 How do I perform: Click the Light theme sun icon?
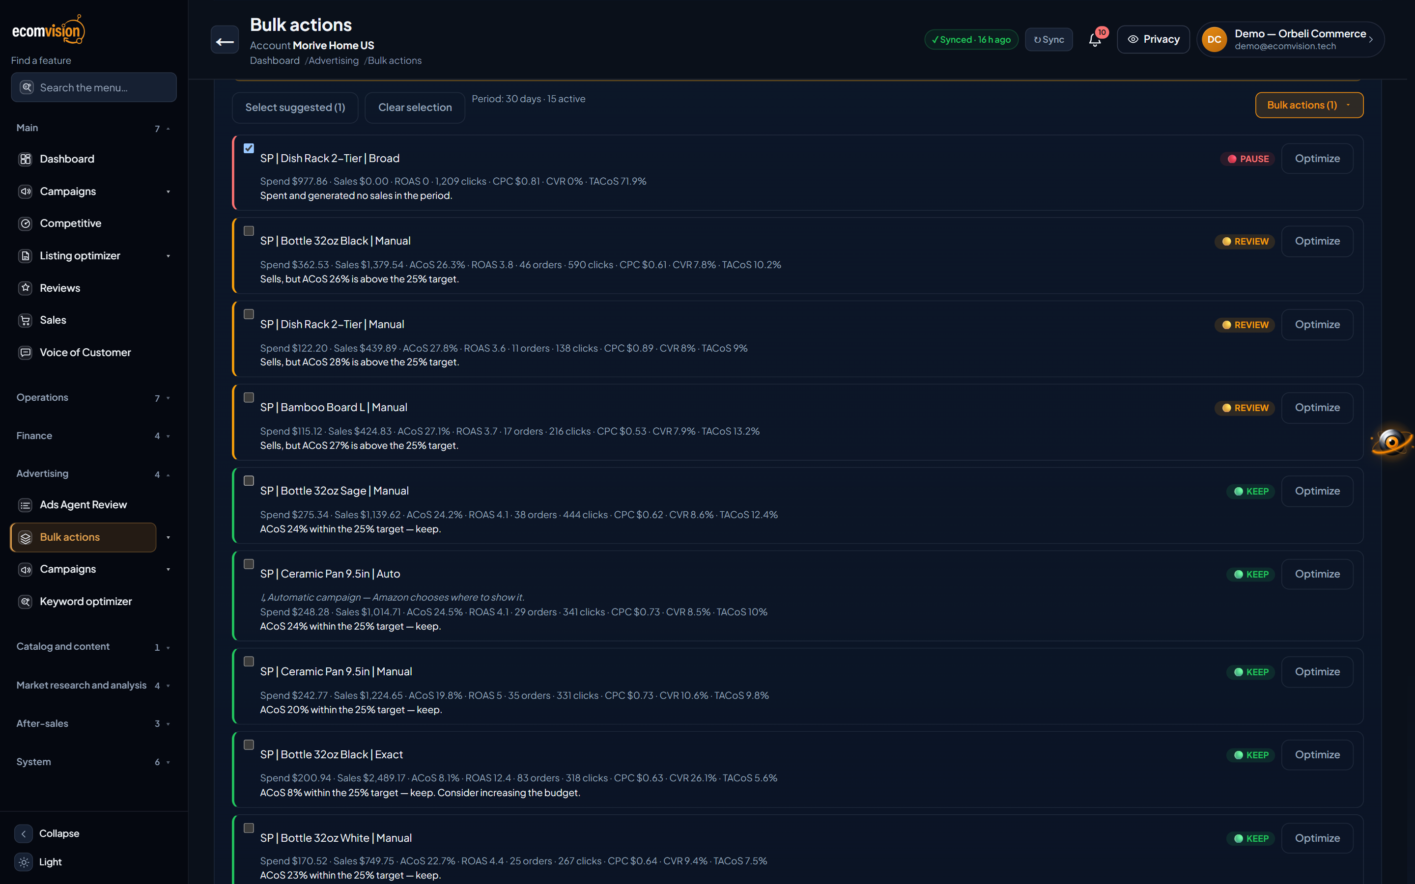24,862
